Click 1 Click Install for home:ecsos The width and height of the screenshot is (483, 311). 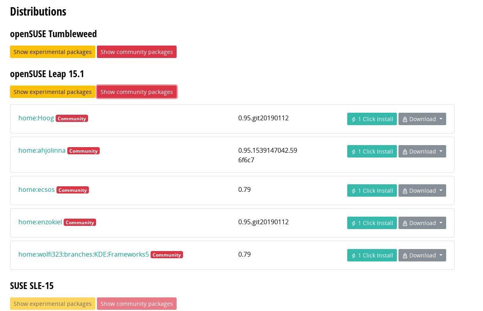[x=372, y=190]
